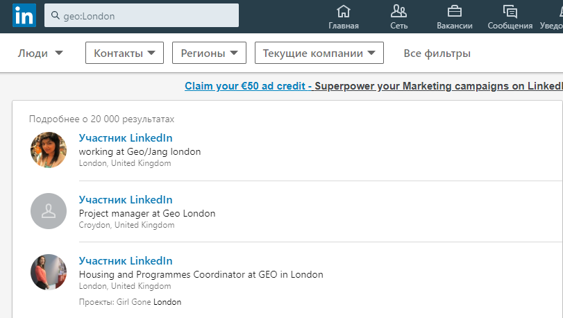Open the Сеть network icon
563x318 pixels.
click(398, 11)
